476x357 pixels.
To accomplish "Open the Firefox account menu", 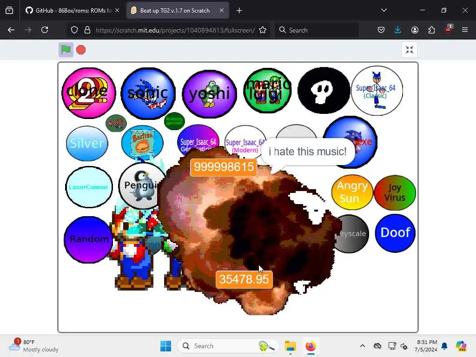I will 415,30.
